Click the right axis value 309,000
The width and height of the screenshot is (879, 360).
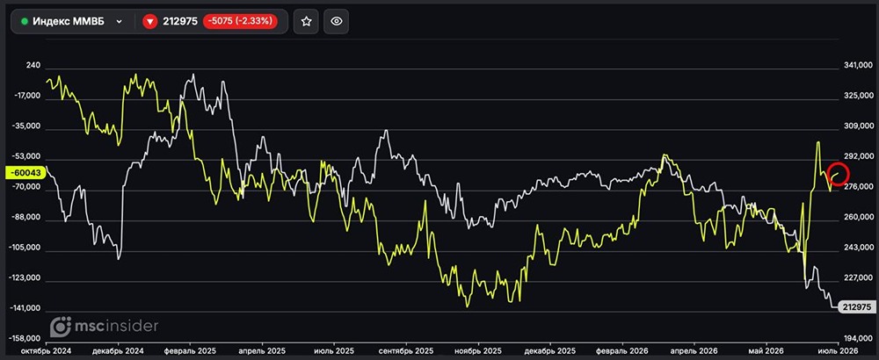858,126
